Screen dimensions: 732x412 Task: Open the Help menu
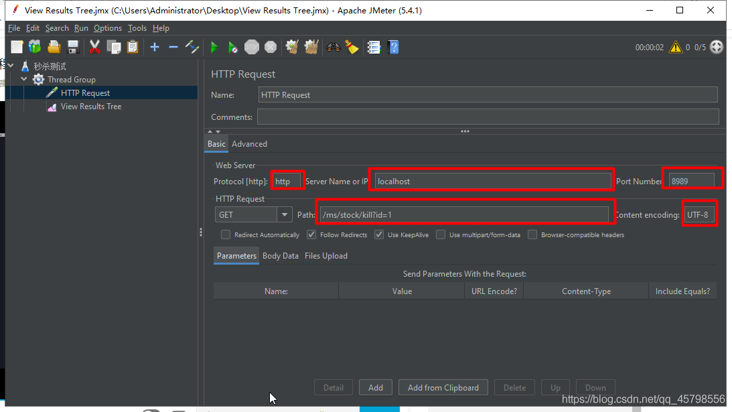tap(161, 28)
